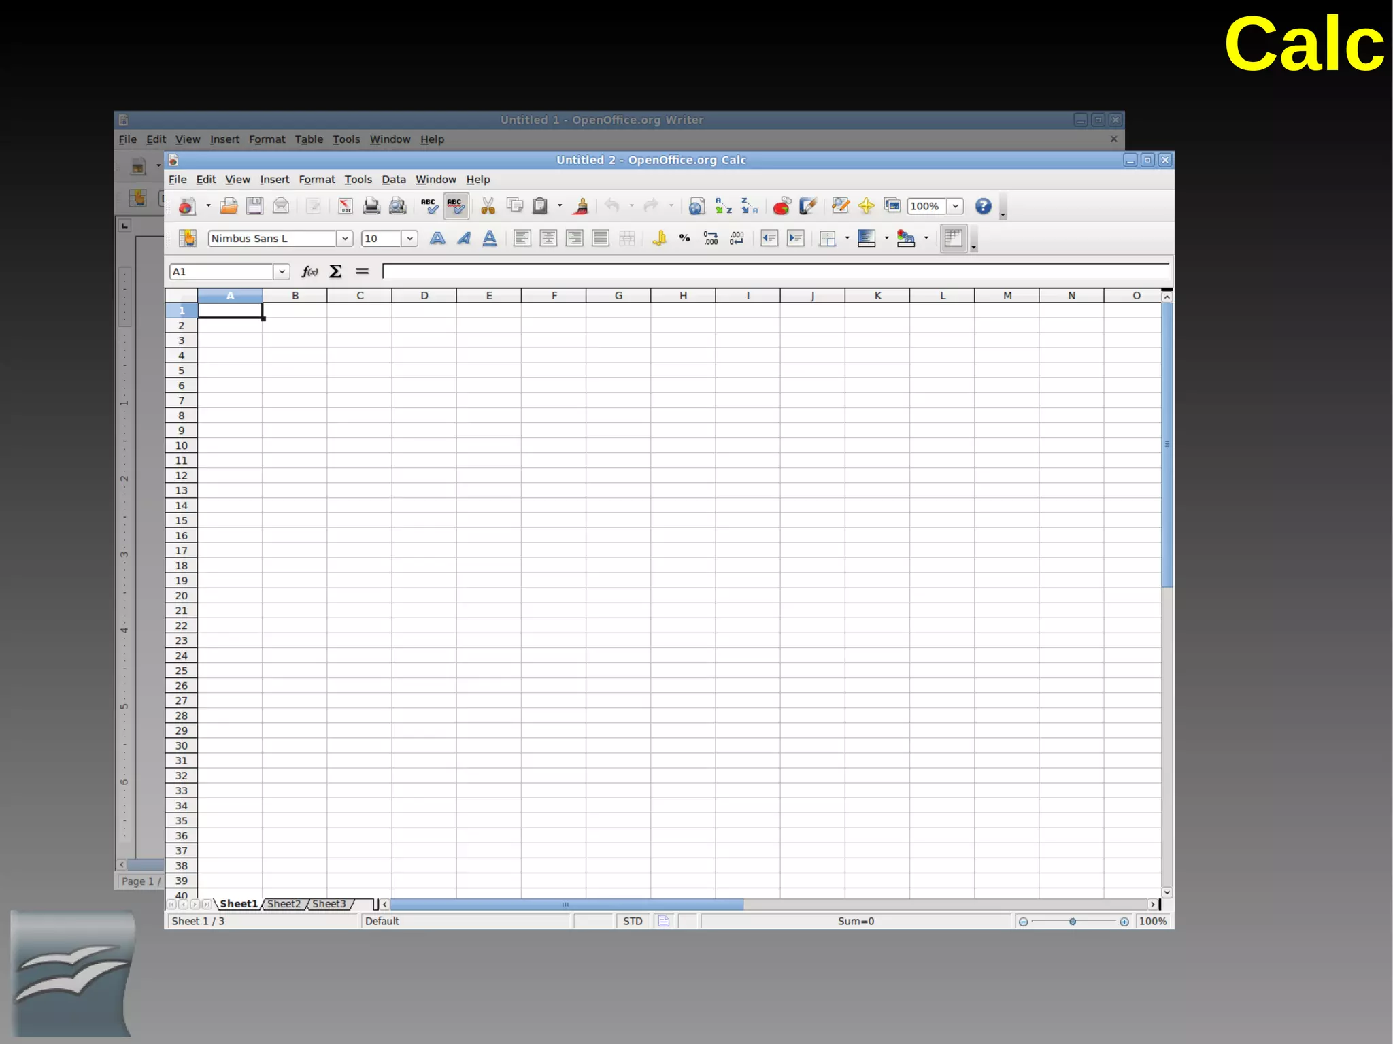Click the Sort Ascending icon
The height and width of the screenshot is (1044, 1393).
tap(723, 206)
